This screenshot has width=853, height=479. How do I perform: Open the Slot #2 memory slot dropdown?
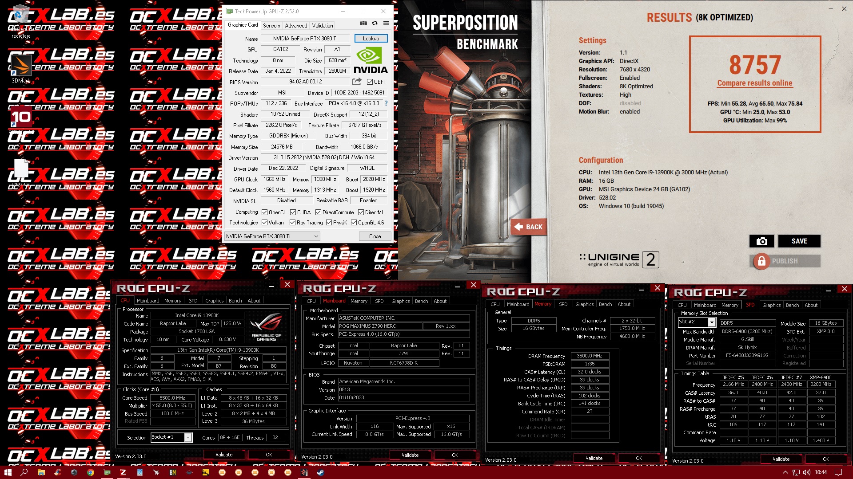tap(697, 322)
